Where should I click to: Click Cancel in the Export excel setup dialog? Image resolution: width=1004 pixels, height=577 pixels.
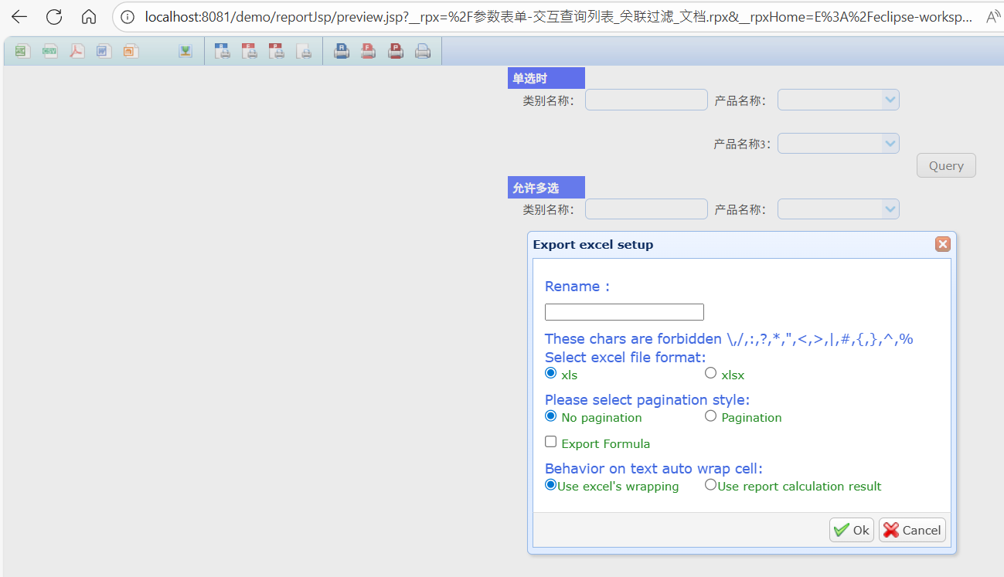912,530
